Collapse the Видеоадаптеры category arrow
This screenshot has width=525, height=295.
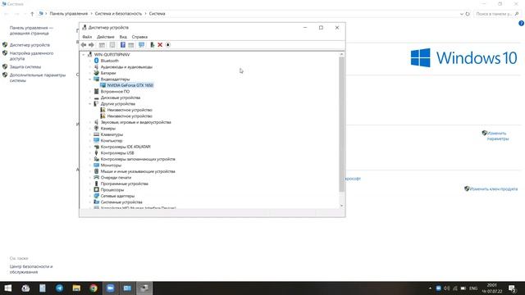(90, 79)
